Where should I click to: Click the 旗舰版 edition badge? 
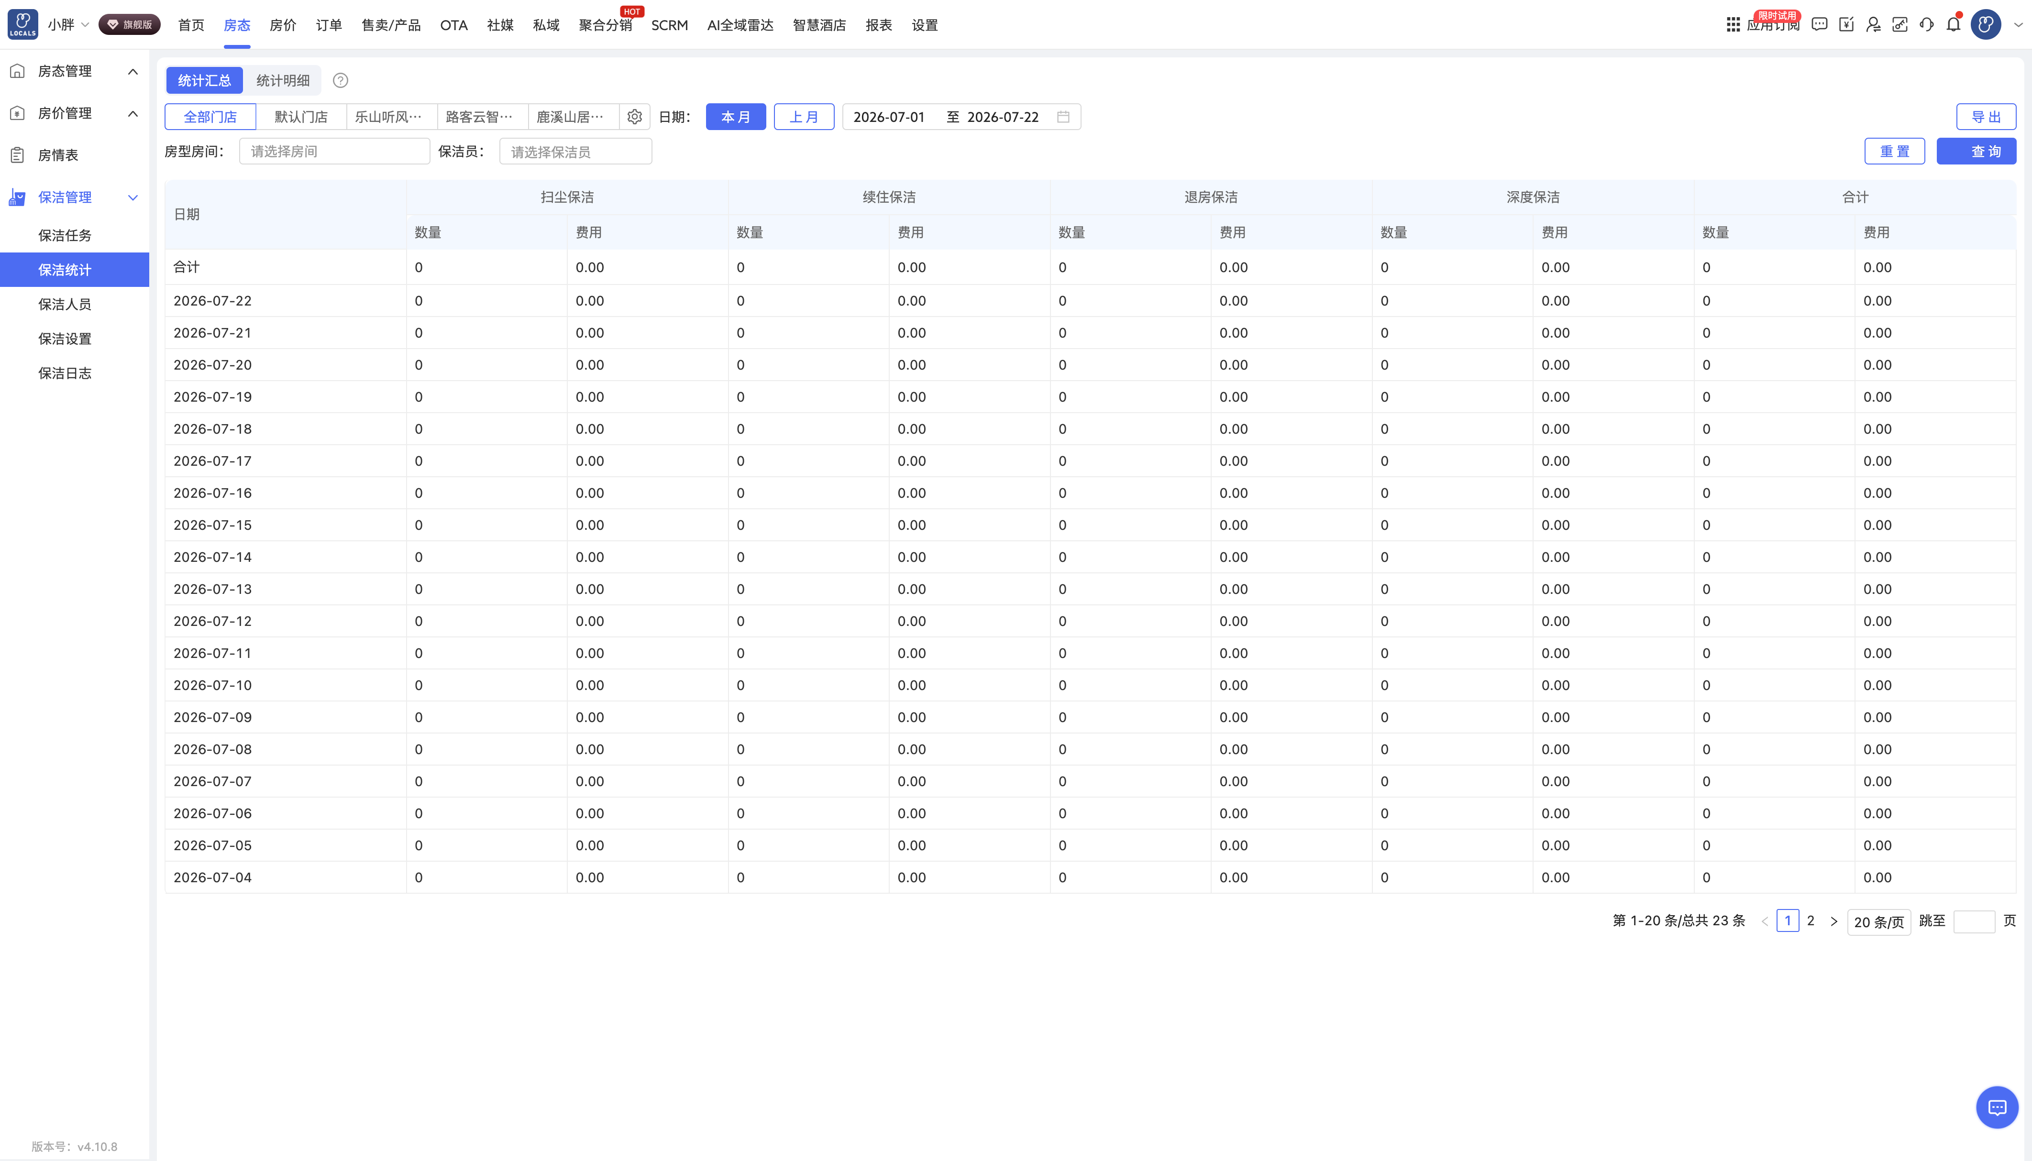[x=130, y=25]
